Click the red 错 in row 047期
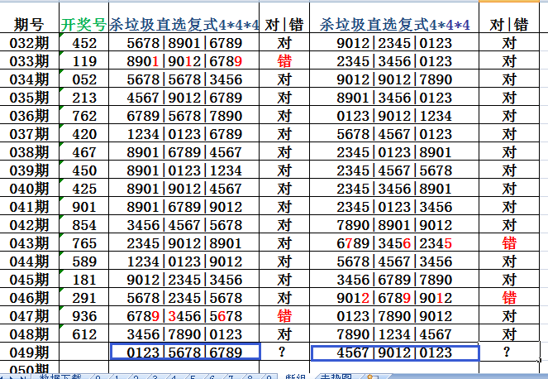 click(284, 315)
